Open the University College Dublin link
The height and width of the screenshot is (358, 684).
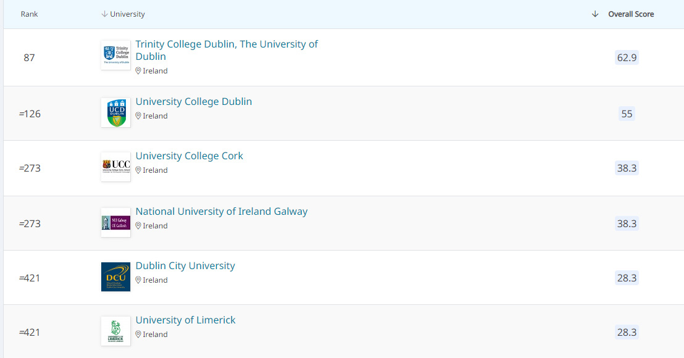[x=194, y=101]
